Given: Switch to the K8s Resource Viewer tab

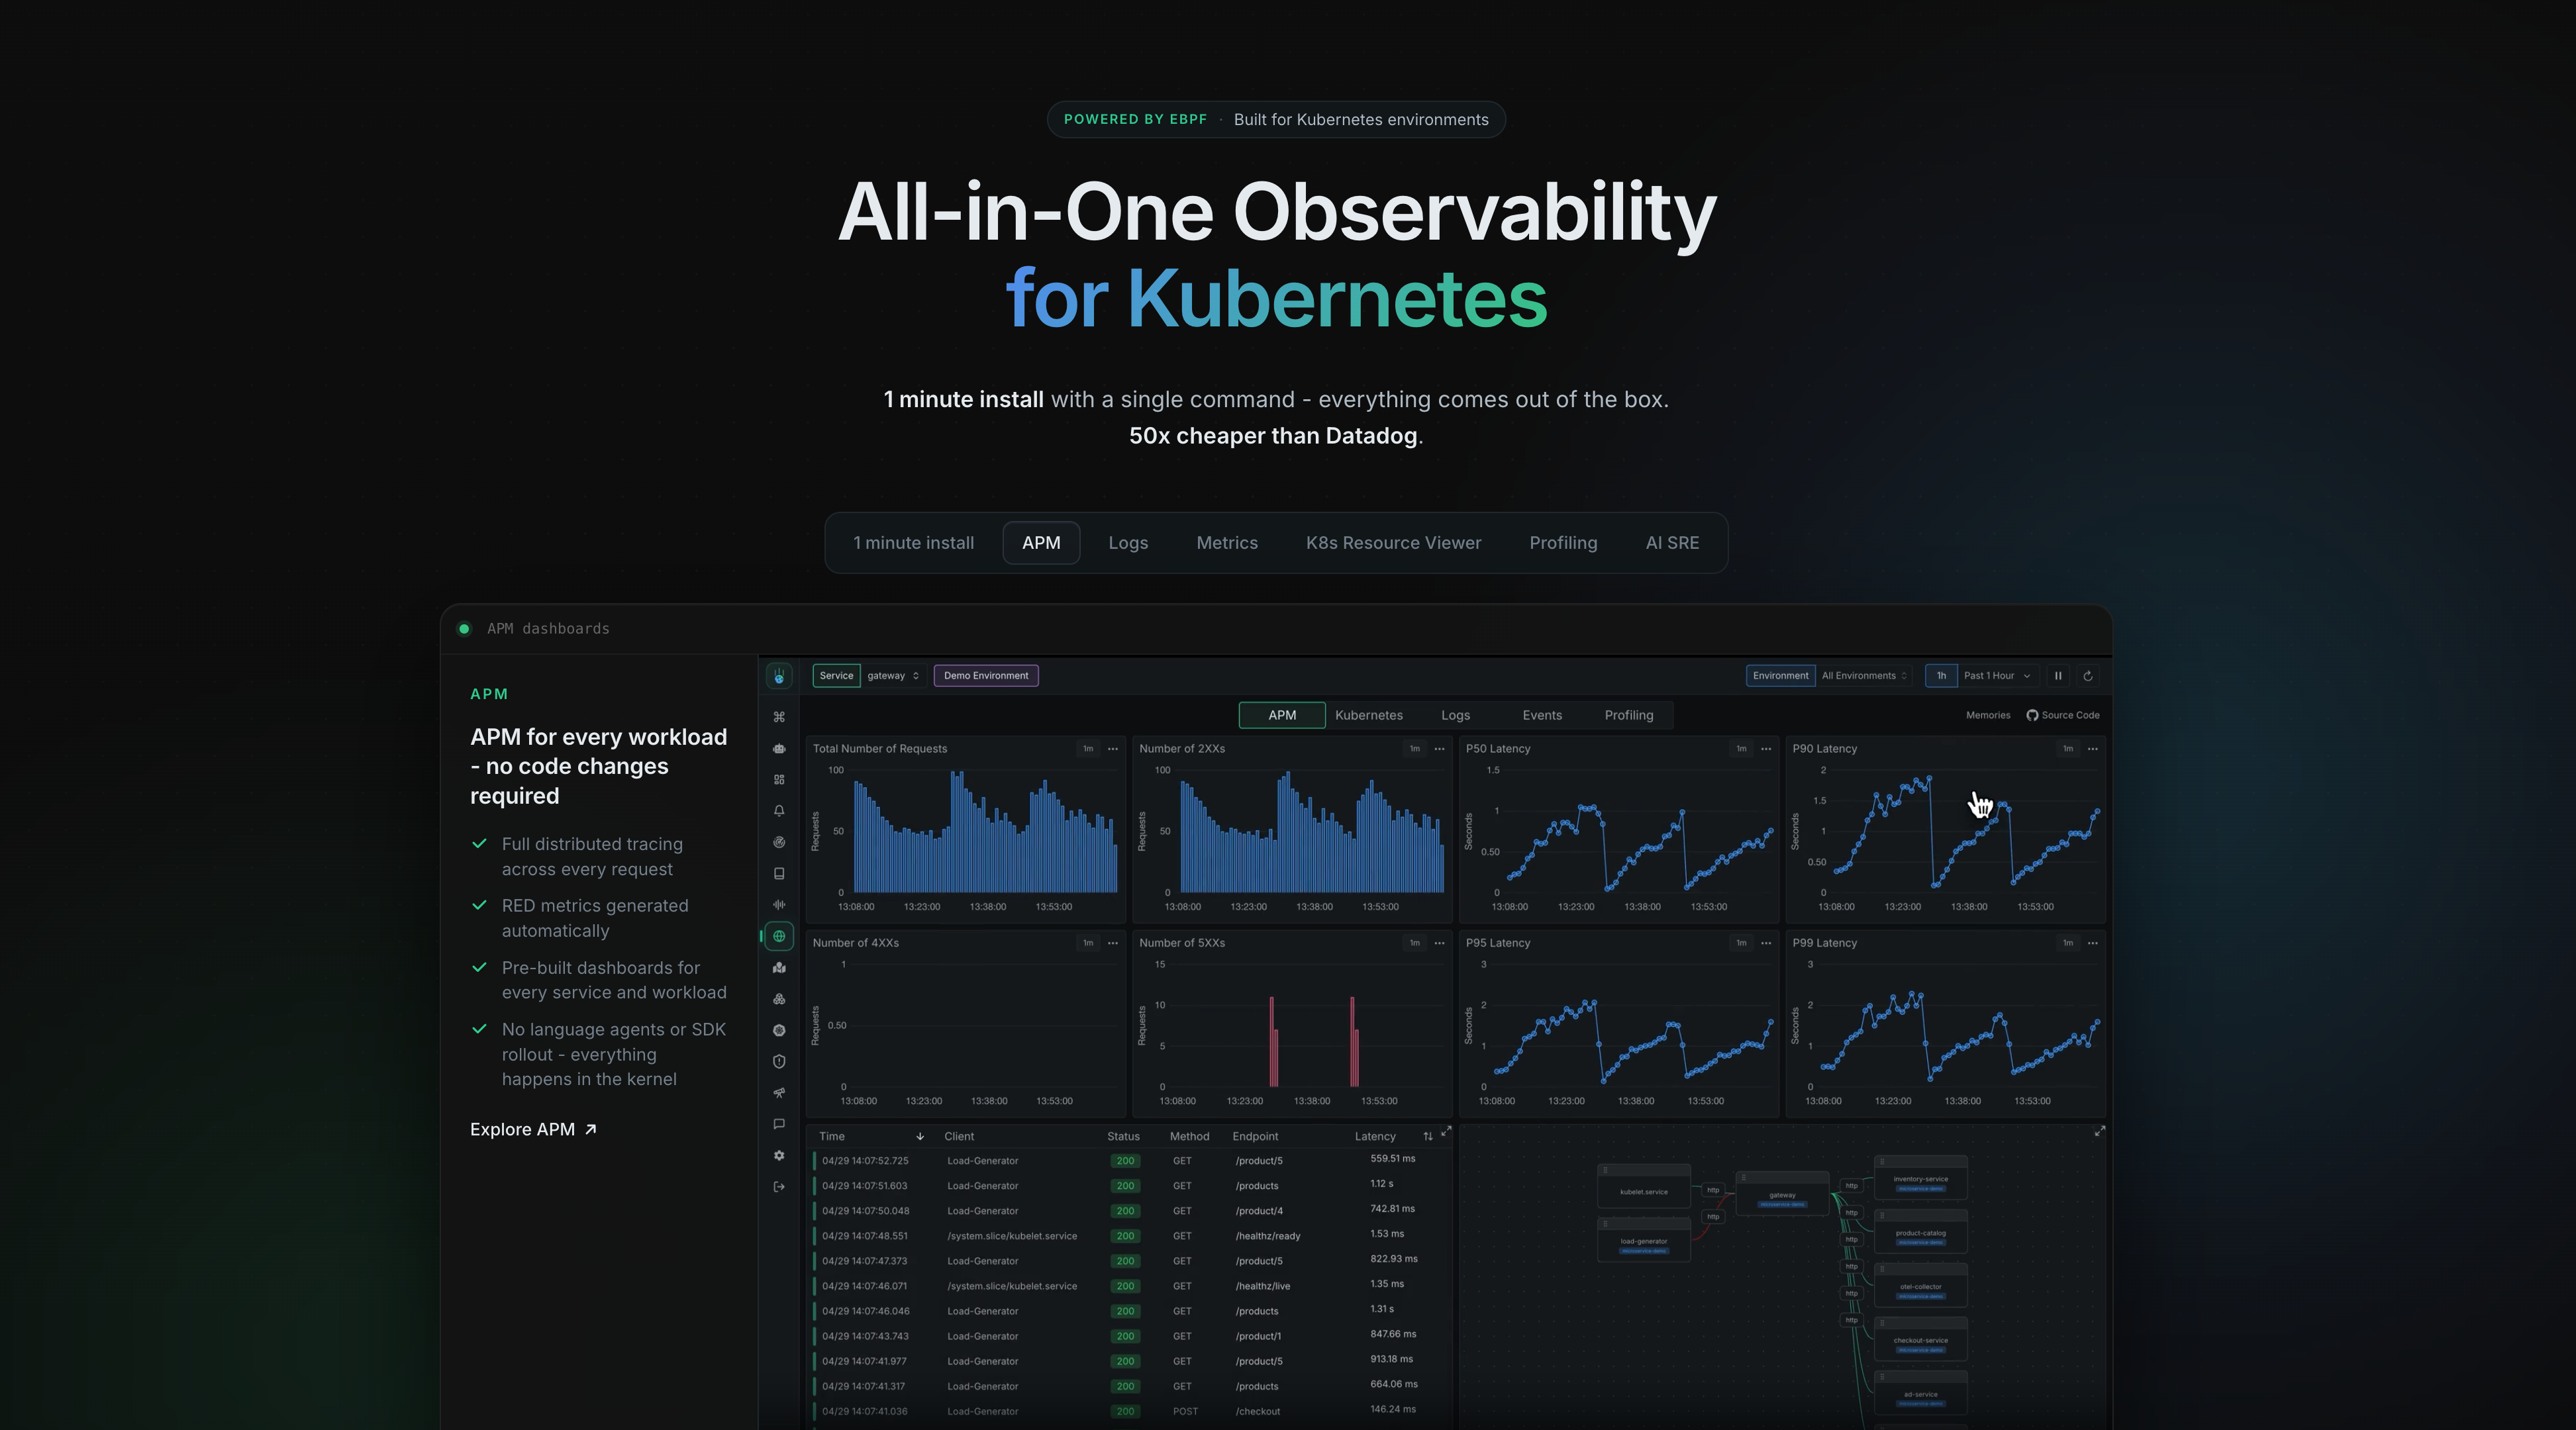Looking at the screenshot, I should pos(1393,543).
